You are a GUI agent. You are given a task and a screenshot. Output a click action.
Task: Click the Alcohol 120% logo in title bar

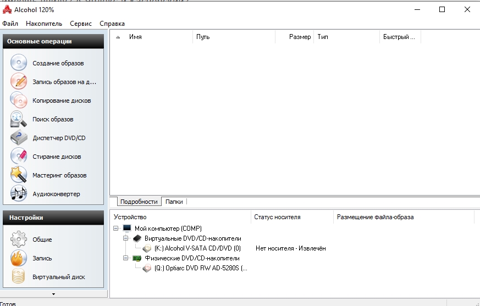click(7, 9)
